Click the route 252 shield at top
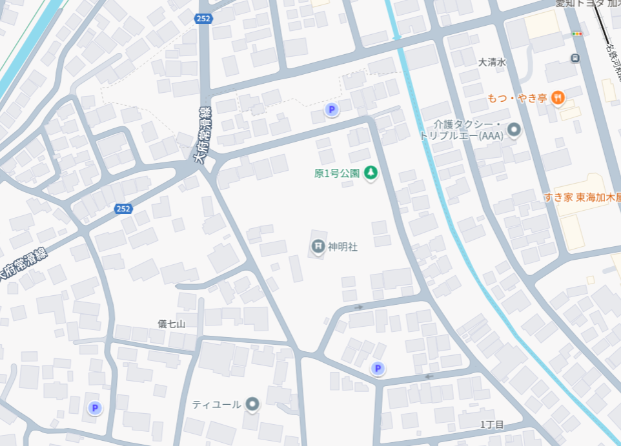Viewport: 621px width, 446px height. (203, 18)
